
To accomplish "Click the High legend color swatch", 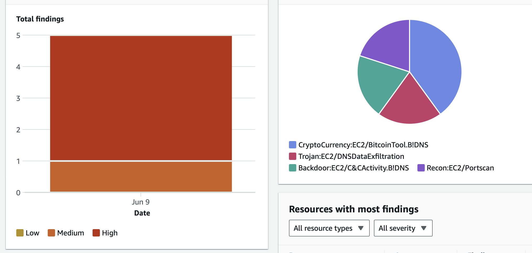I will point(96,233).
